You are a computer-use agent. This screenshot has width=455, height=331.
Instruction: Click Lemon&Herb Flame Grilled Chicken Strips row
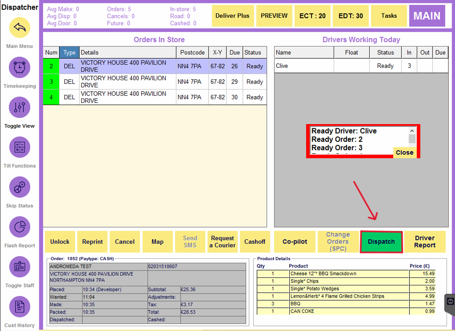tap(346, 296)
